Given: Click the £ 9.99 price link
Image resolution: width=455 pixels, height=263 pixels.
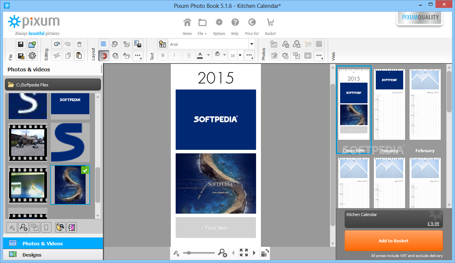Looking at the screenshot, I should tap(433, 223).
